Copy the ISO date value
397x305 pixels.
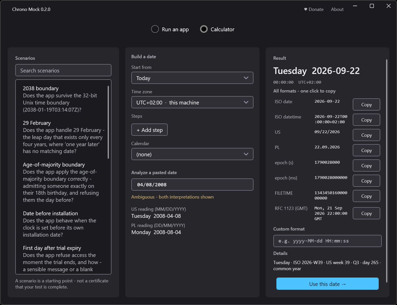pos(366,104)
